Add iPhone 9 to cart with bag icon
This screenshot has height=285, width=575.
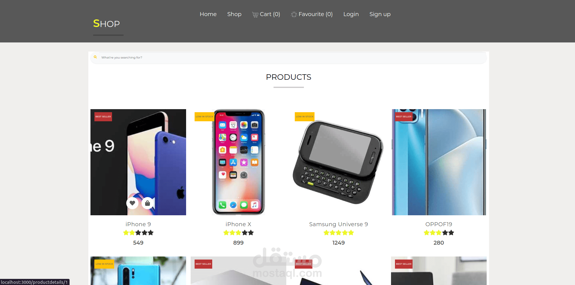(148, 203)
